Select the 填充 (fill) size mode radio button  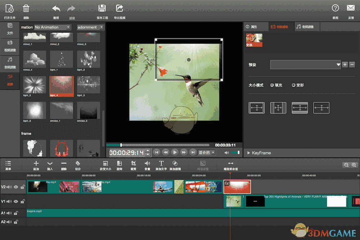pyautogui.click(x=272, y=85)
